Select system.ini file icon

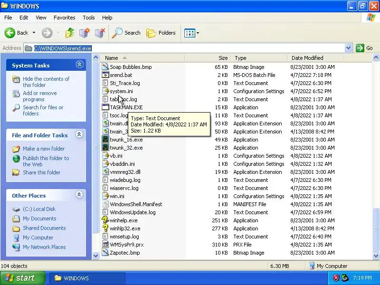[105, 91]
